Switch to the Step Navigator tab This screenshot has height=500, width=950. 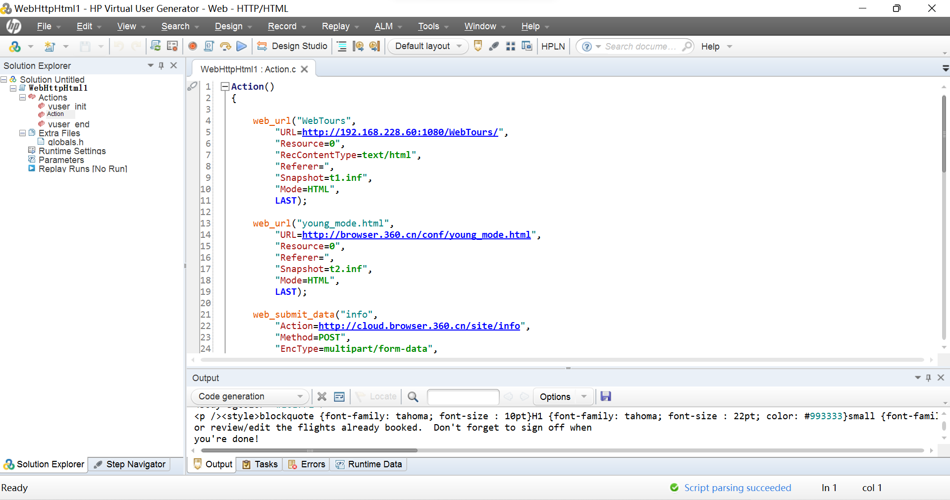(x=129, y=464)
